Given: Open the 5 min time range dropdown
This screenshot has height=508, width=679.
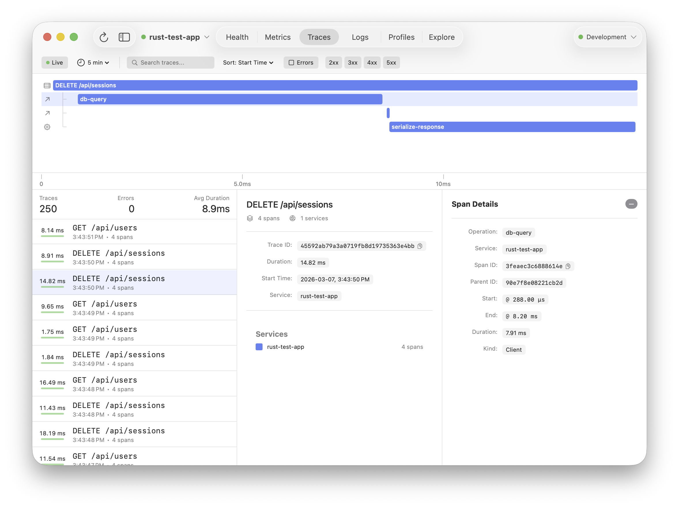Looking at the screenshot, I should point(93,63).
